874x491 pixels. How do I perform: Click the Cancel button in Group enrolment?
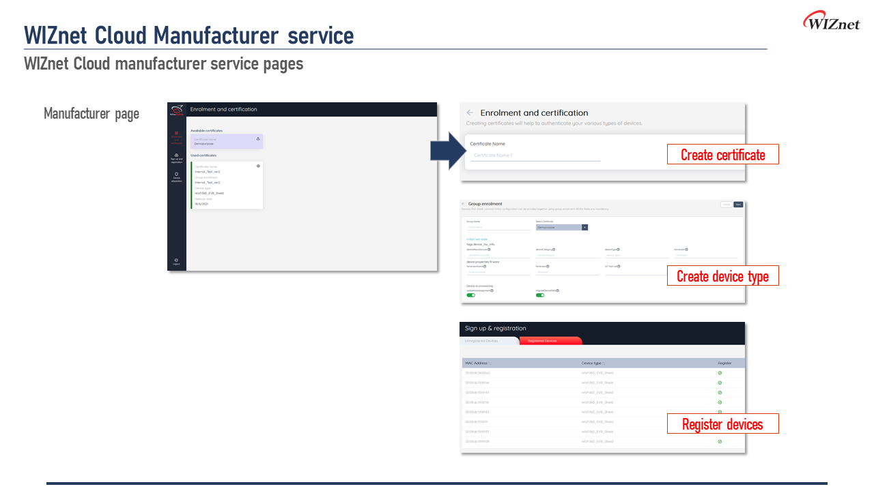[727, 205]
